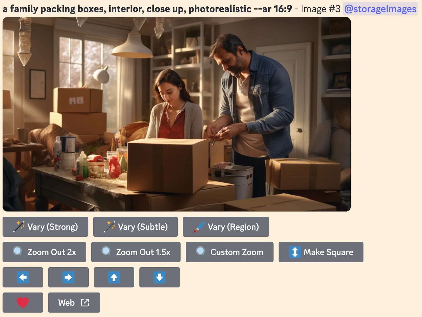Favorite the image with the red heart

(x=23, y=303)
